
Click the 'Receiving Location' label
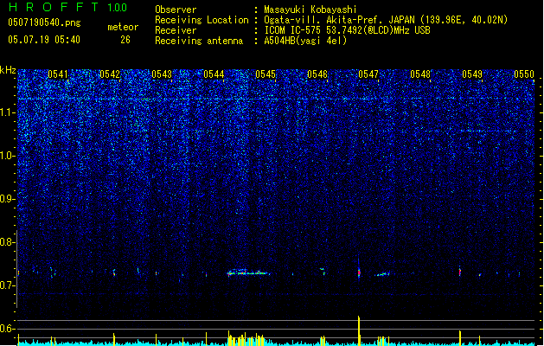tap(202, 20)
